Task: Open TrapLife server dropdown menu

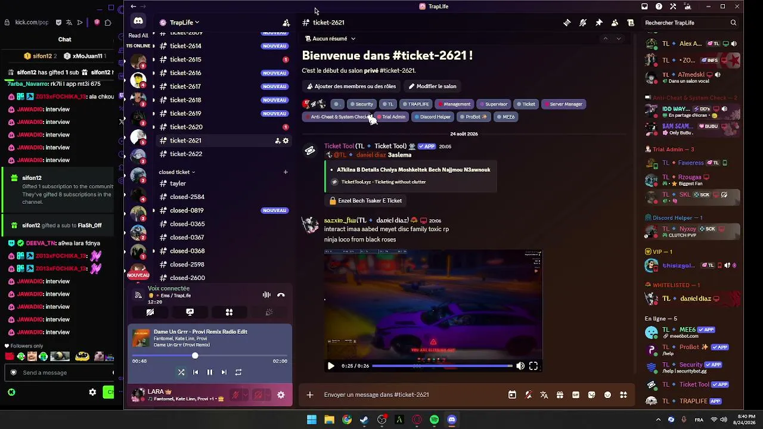Action: point(184,23)
